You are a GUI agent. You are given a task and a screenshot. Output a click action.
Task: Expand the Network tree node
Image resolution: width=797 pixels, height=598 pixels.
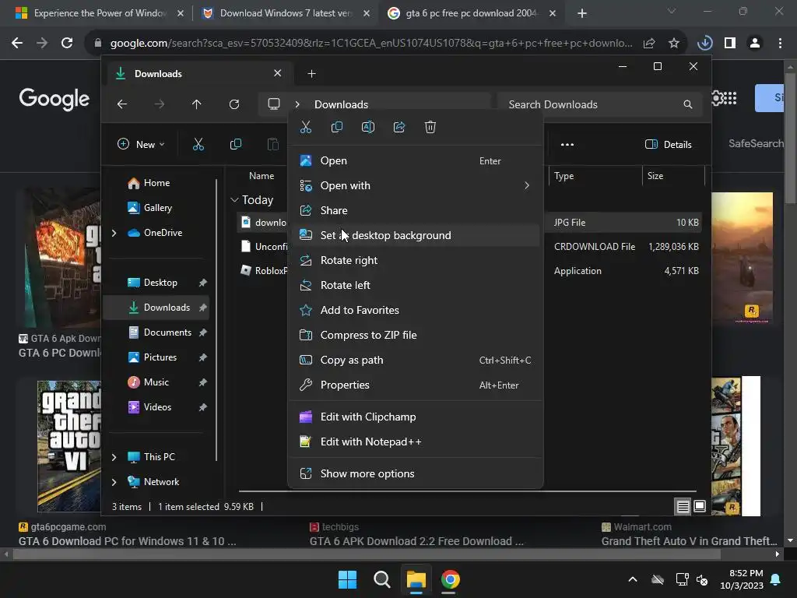(x=114, y=482)
